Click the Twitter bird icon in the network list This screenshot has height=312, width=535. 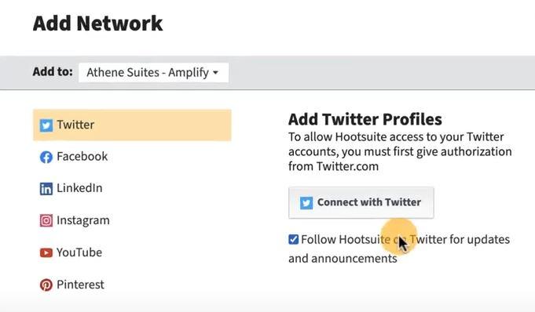pyautogui.click(x=46, y=125)
